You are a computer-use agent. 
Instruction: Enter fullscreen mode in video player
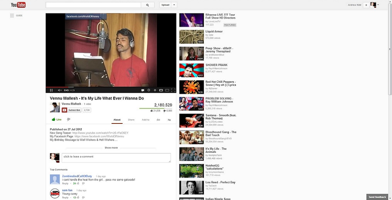[x=173, y=90]
